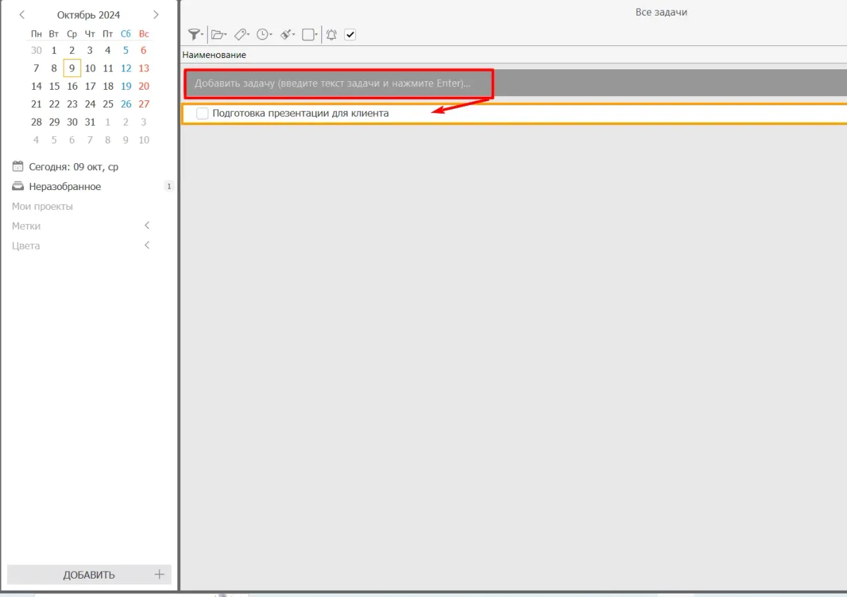Viewport: 847px width, 597px height.
Task: Select October 15 in the calendar
Action: [54, 86]
